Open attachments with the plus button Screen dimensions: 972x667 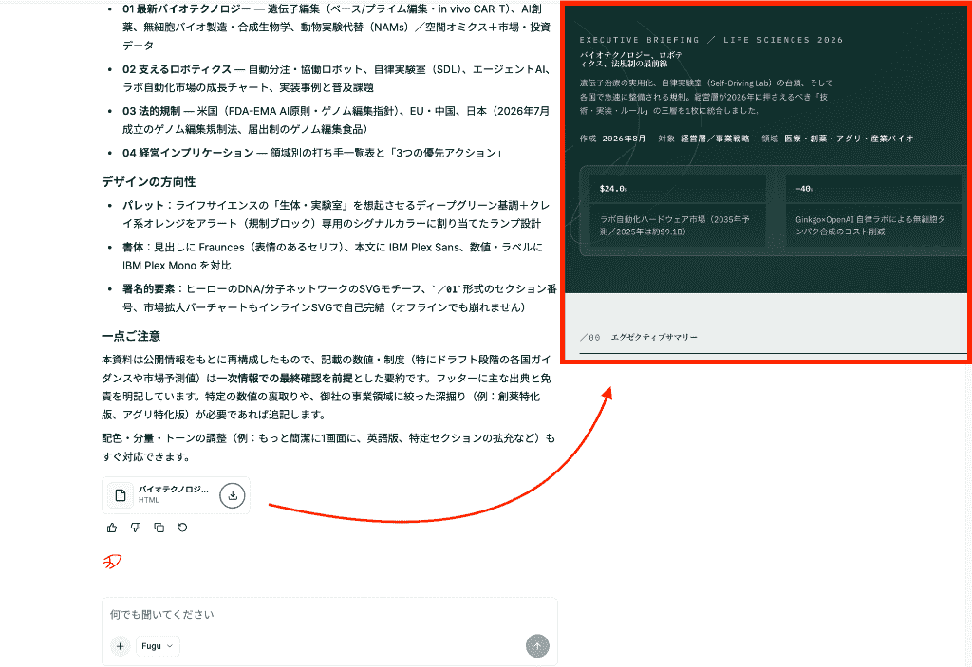point(120,646)
